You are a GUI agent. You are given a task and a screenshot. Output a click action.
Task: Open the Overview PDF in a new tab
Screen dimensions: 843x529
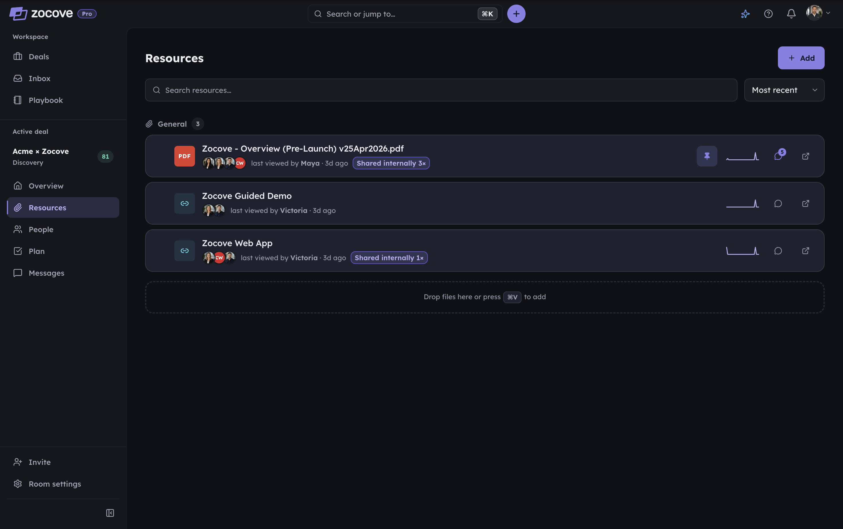point(805,156)
